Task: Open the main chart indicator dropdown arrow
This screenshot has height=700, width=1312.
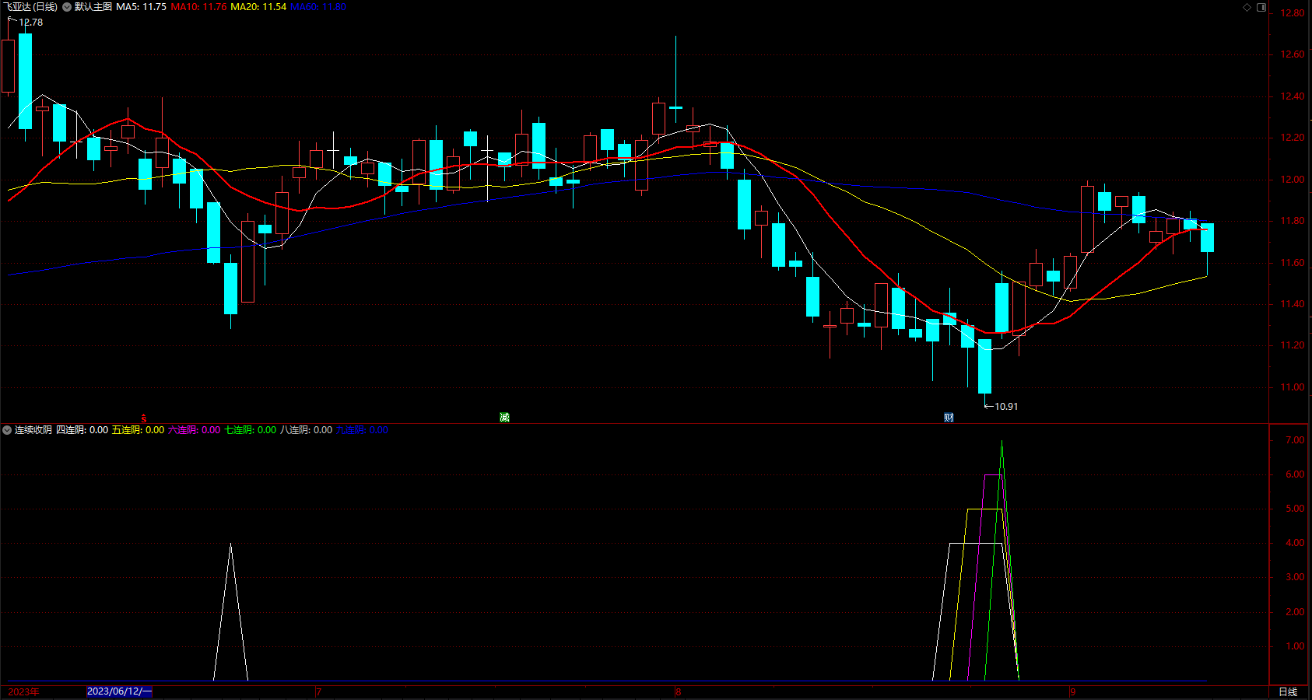Action: pyautogui.click(x=67, y=7)
